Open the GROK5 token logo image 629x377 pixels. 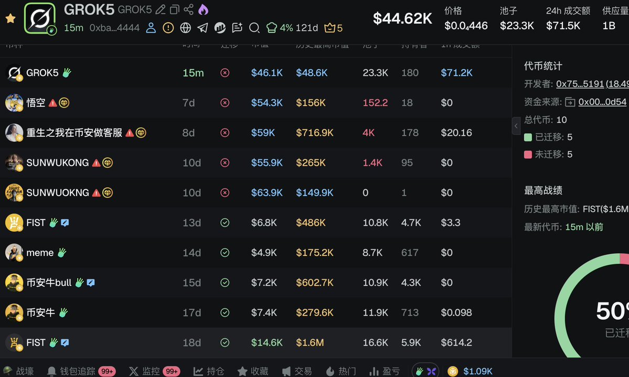pos(40,18)
